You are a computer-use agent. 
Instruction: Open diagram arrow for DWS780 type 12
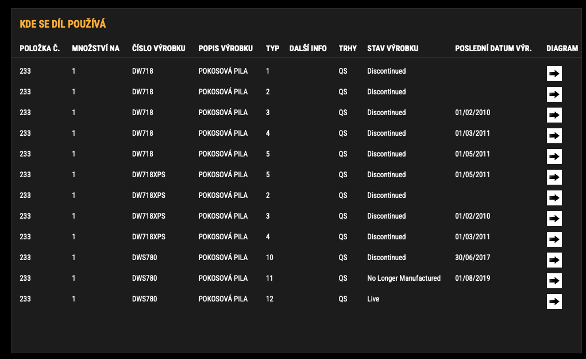tap(554, 301)
